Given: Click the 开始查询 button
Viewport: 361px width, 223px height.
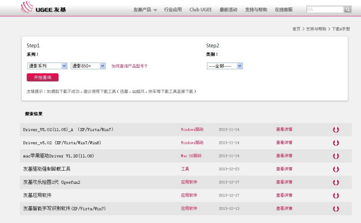Looking at the screenshot, I should pos(43,78).
